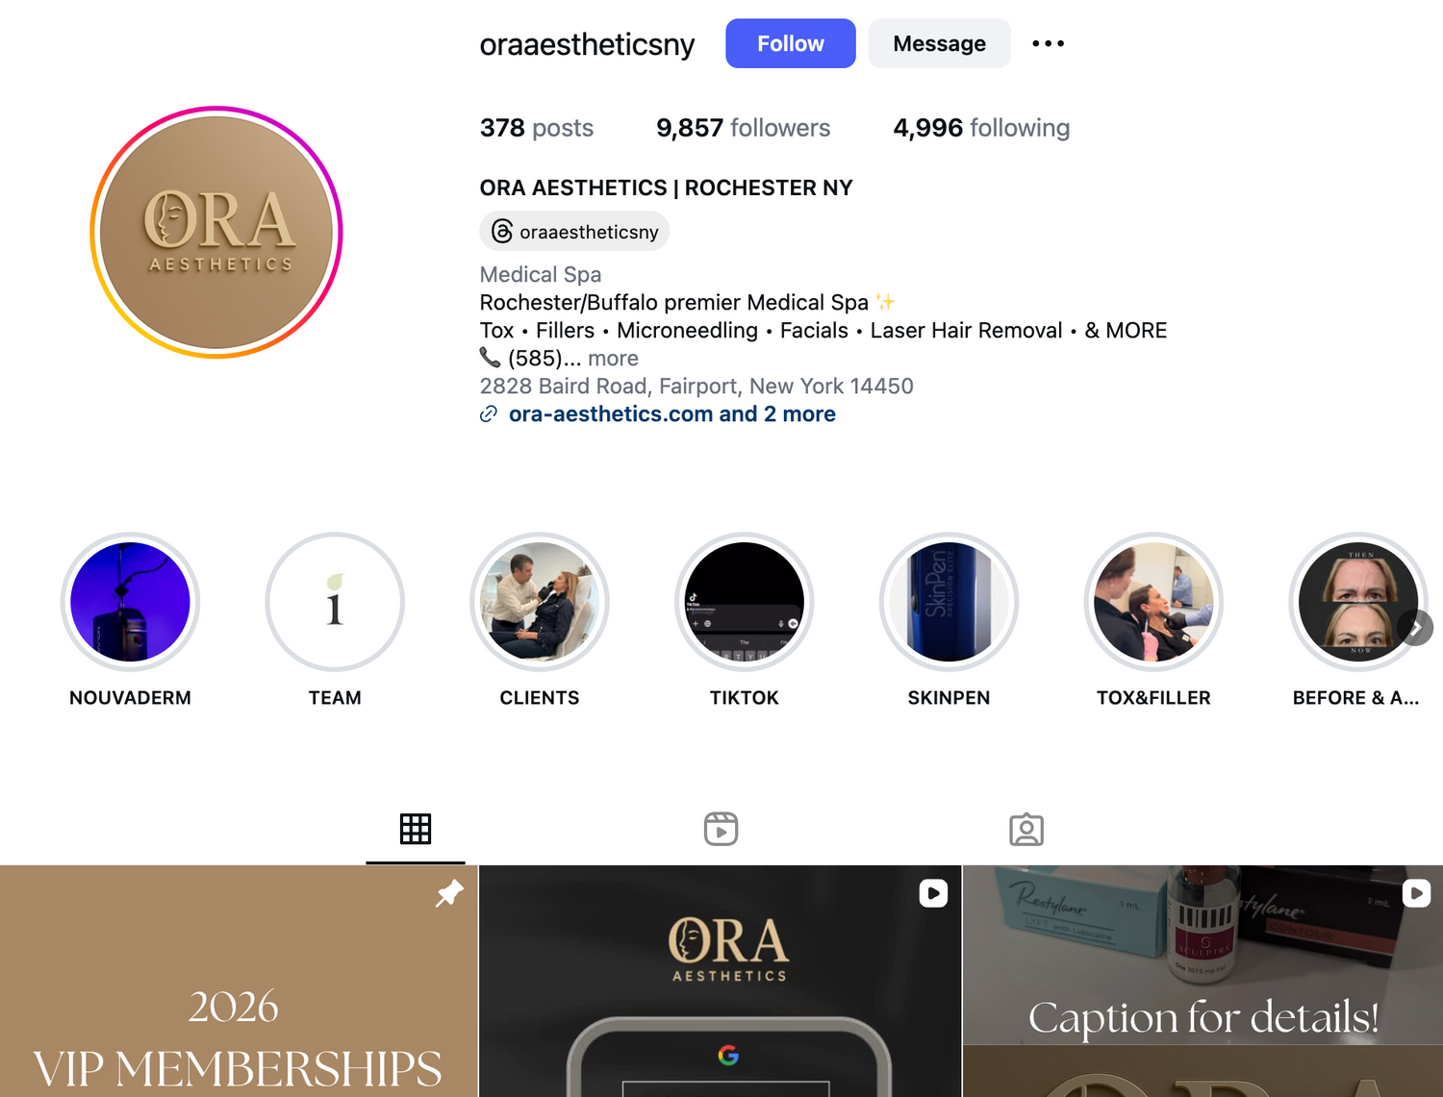Switch to the Tagged posts tab icon
1443x1097 pixels.
click(1026, 829)
